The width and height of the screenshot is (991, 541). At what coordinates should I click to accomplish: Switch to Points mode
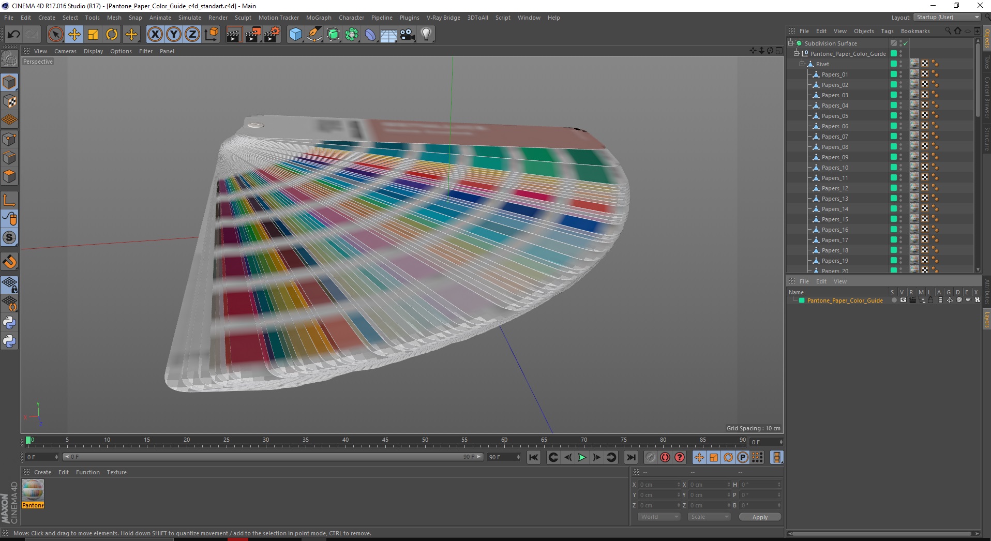9,139
